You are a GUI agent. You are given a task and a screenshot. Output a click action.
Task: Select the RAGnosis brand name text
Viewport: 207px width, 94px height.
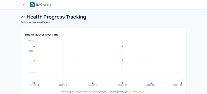[x=44, y=5]
